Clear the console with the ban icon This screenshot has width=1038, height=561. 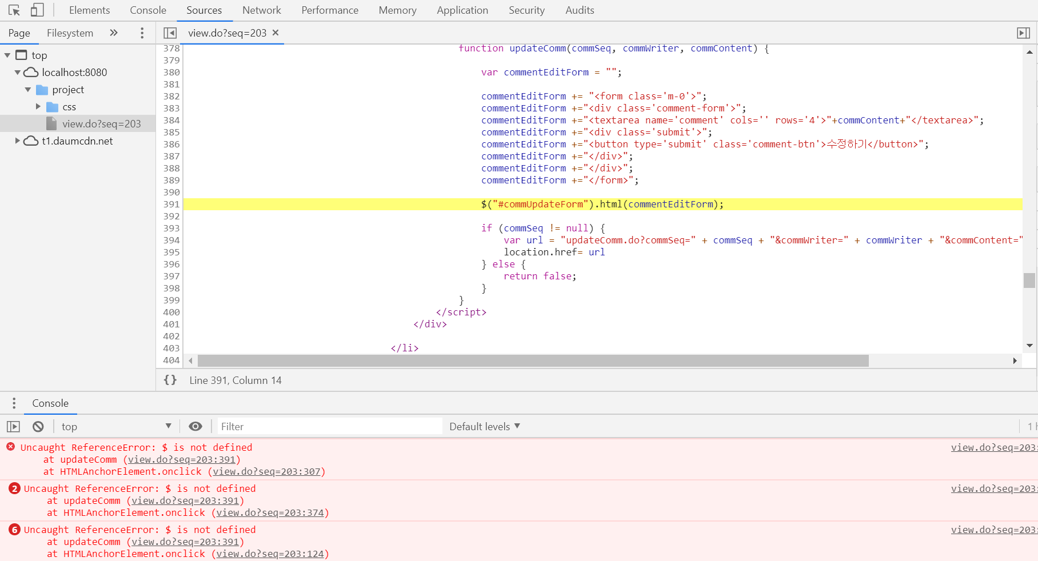[x=38, y=427]
